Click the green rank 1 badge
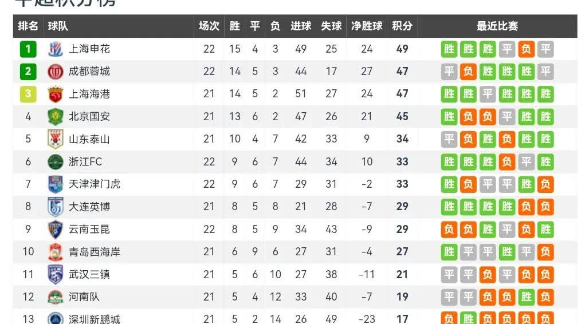This screenshot has height=324, width=581. [x=28, y=49]
